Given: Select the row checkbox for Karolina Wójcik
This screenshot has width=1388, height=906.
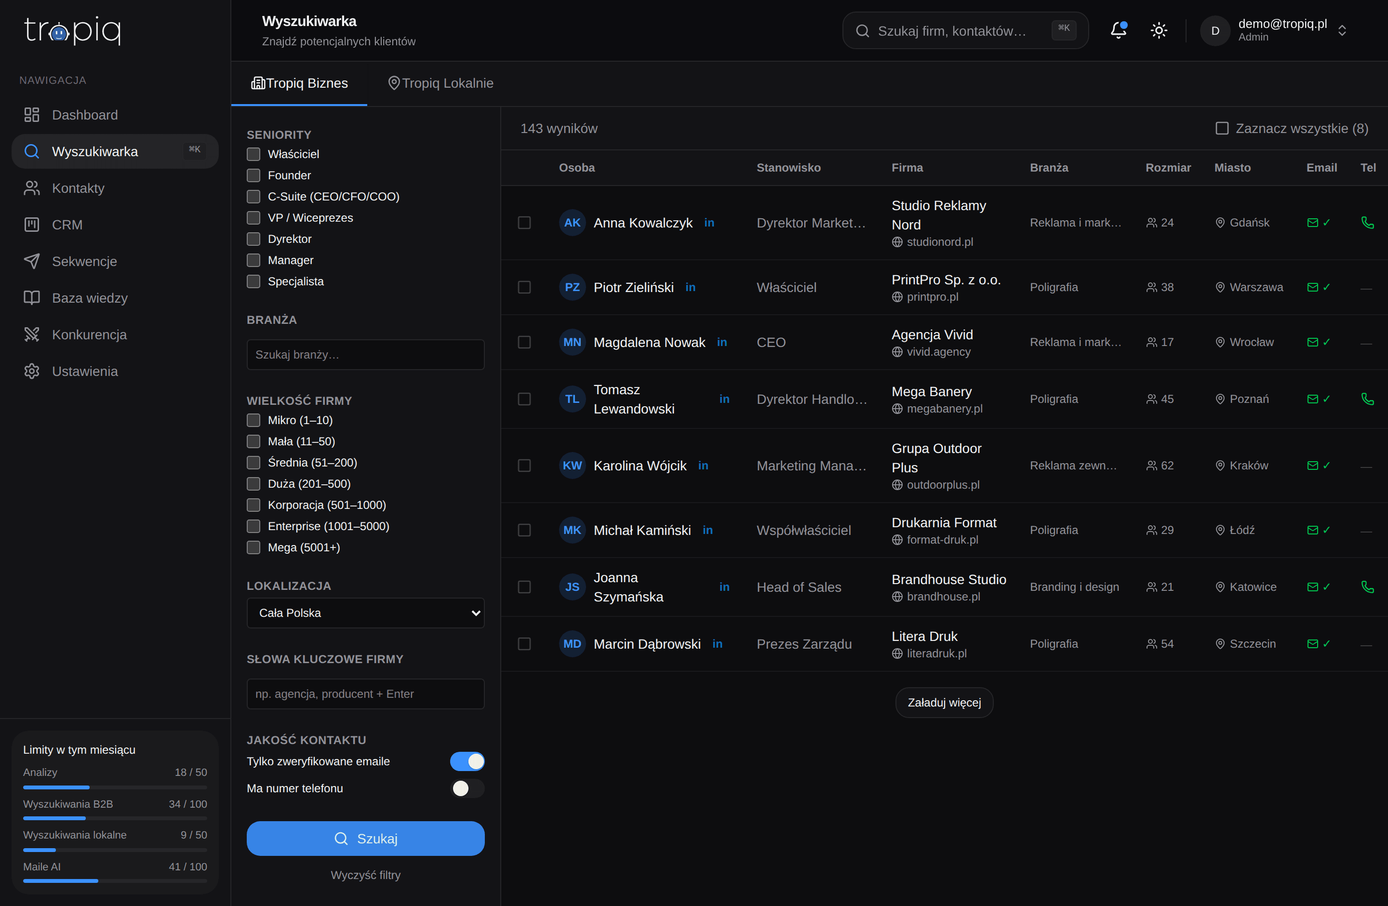Looking at the screenshot, I should [524, 466].
